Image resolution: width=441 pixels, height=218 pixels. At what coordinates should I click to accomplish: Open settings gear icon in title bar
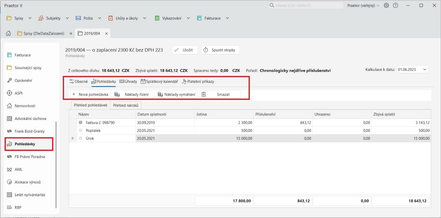386,5
